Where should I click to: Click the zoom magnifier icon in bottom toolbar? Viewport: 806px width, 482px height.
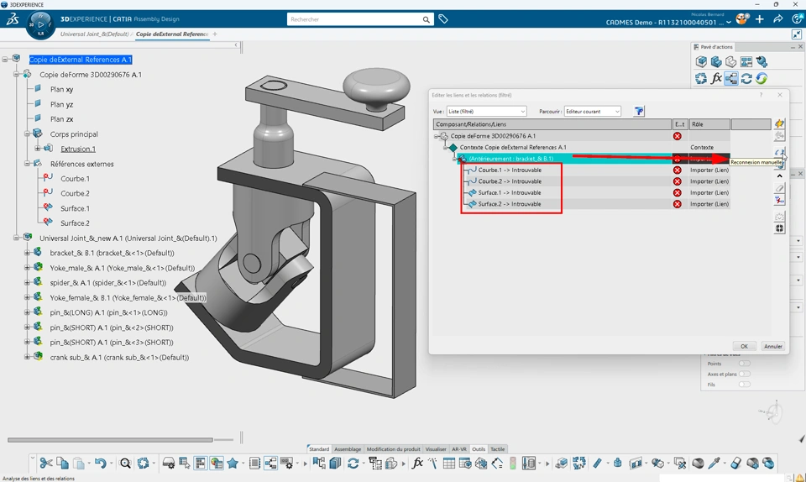click(x=125, y=463)
